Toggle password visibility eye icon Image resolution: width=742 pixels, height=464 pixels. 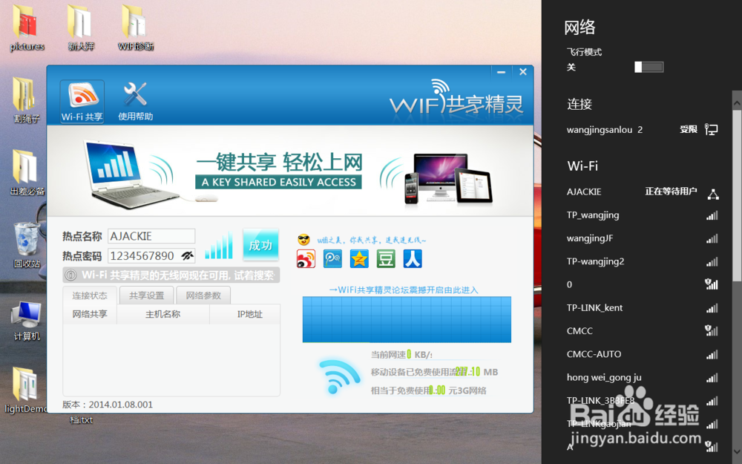(x=188, y=255)
